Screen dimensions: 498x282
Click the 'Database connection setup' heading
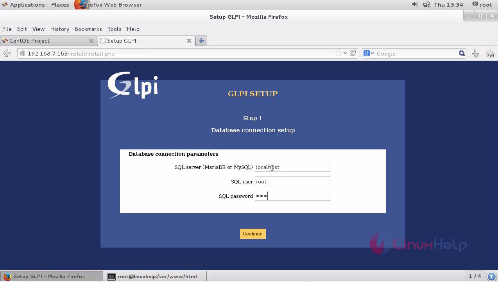point(253,130)
